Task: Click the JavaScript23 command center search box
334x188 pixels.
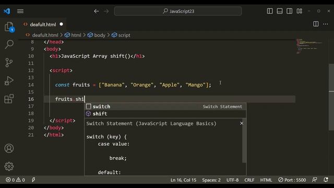Action: click(178, 11)
